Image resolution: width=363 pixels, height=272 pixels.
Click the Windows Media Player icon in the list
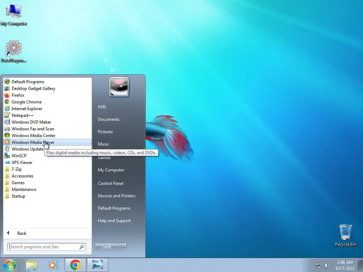(x=7, y=142)
